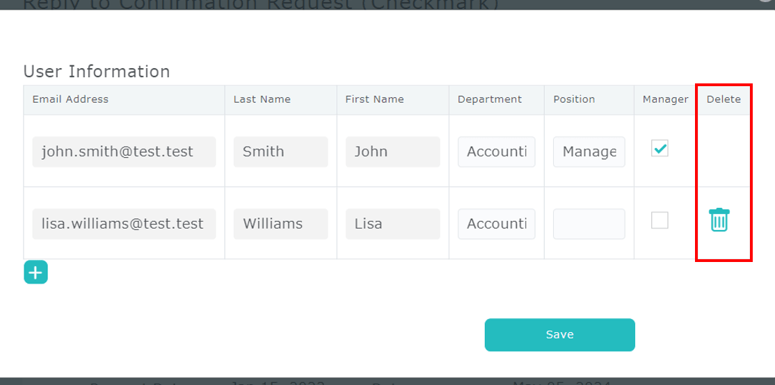The height and width of the screenshot is (385, 775).
Task: Edit John Smith's Department field
Action: pos(496,151)
